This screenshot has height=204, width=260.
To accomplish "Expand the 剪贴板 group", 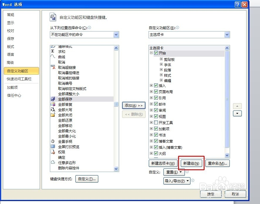I will tap(161, 59).
